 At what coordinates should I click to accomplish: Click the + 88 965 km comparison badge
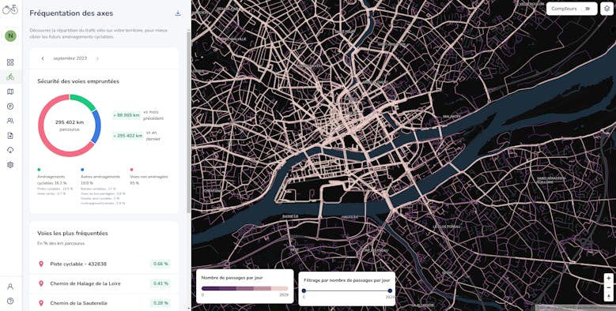tap(127, 115)
